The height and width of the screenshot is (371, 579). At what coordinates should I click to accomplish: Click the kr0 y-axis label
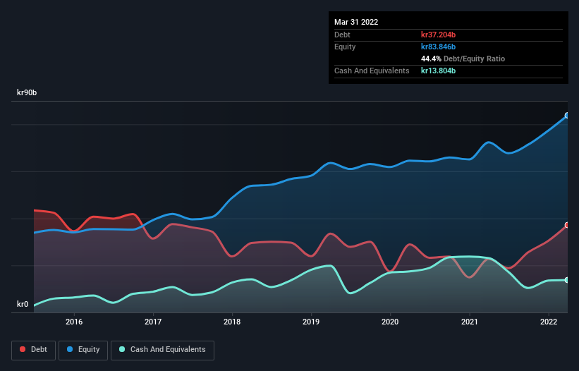pyautogui.click(x=23, y=304)
